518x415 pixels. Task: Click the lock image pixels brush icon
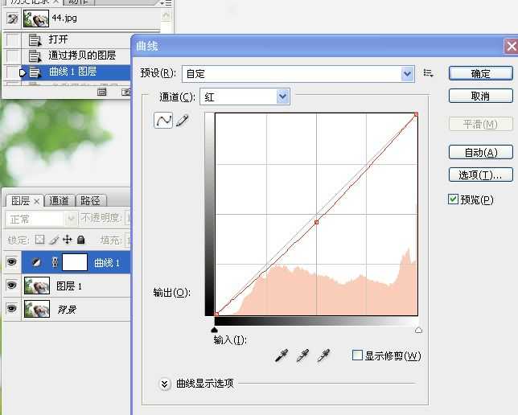[x=54, y=239]
